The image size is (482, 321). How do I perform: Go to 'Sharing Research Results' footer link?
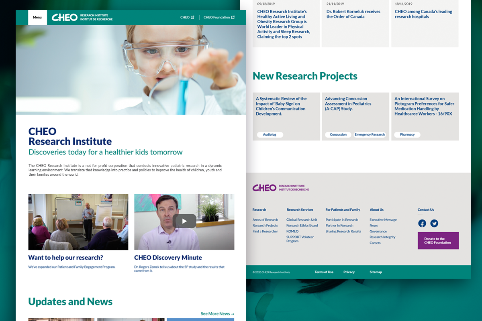tap(343, 232)
